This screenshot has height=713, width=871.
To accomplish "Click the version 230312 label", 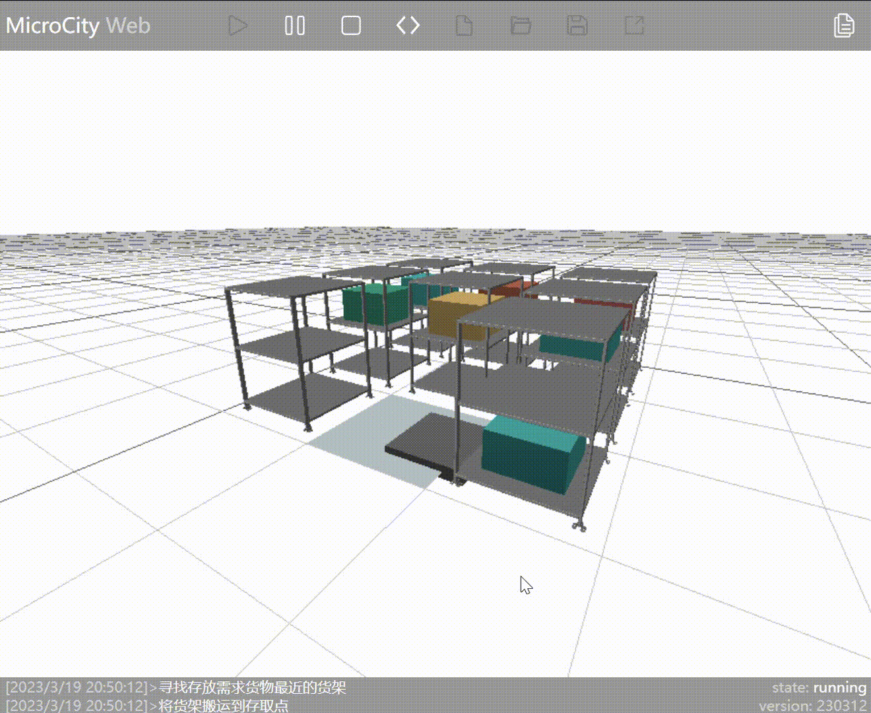I will coord(812,705).
